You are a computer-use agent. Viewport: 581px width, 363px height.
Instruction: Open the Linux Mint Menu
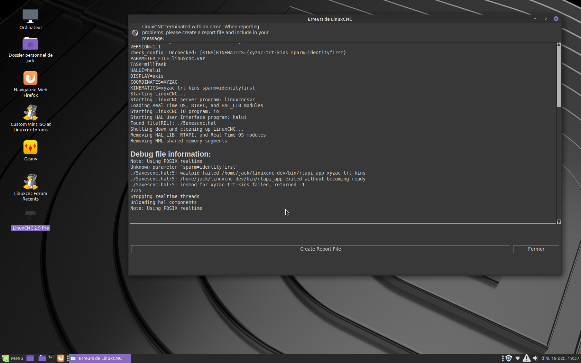point(12,358)
